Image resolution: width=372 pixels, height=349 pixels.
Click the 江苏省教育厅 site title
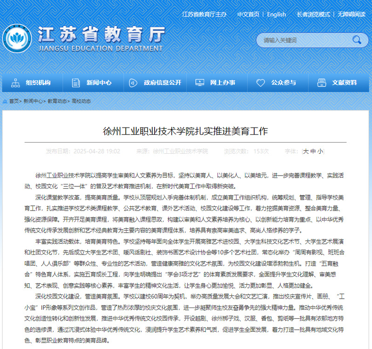tap(101, 34)
